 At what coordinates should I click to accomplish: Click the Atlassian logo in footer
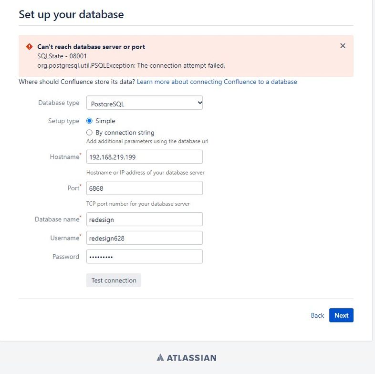coord(187,358)
